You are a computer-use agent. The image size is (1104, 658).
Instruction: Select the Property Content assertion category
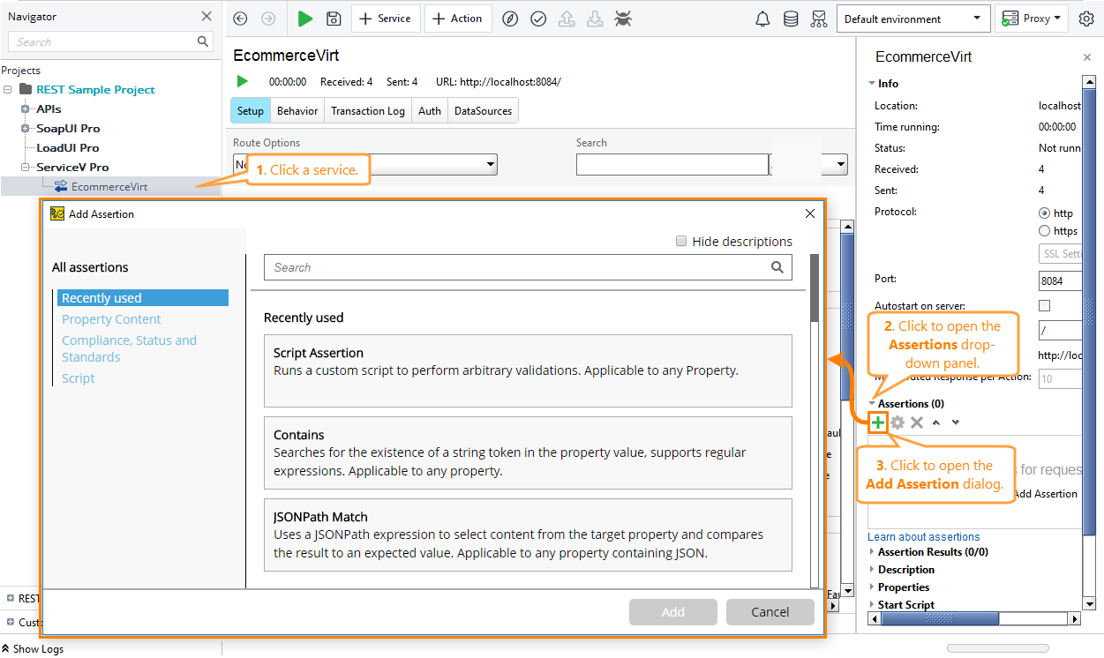pyautogui.click(x=111, y=319)
